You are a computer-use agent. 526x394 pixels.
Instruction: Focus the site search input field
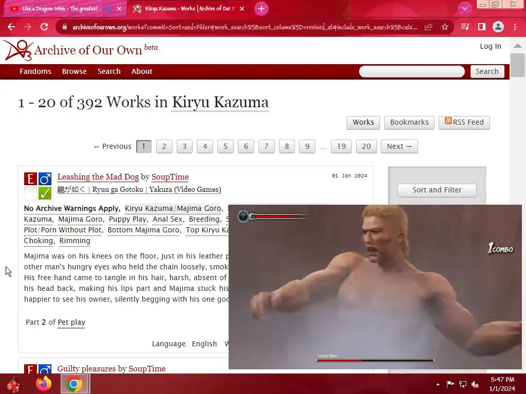click(411, 71)
